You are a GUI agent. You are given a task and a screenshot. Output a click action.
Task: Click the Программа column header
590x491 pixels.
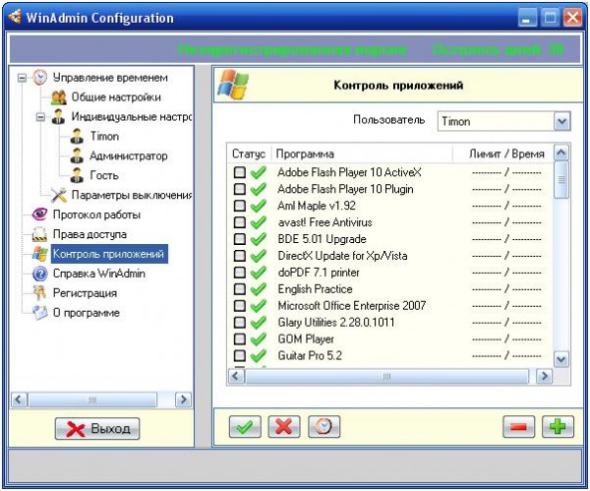click(x=362, y=153)
